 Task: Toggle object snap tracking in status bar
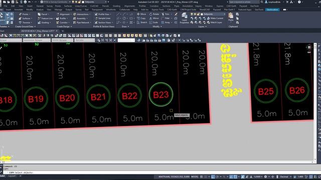pyautogui.click(x=231, y=176)
